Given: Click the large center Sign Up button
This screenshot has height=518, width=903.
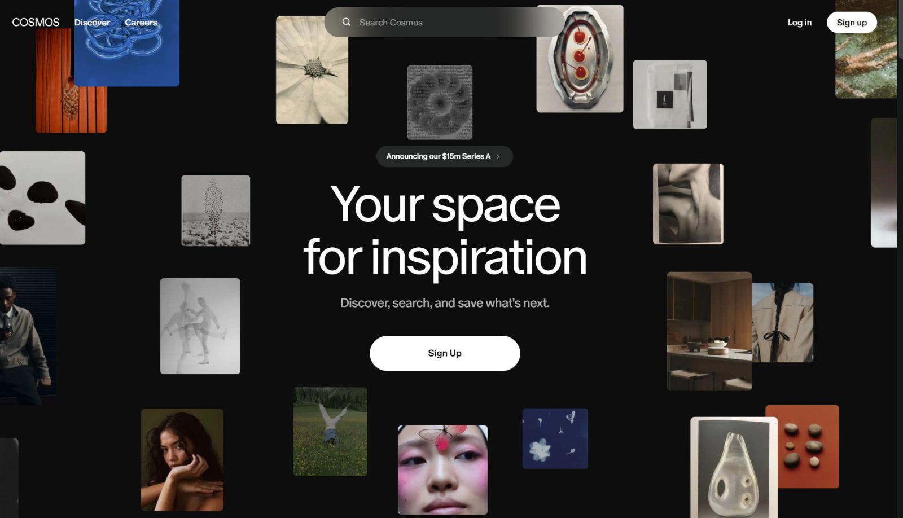Looking at the screenshot, I should pos(445,353).
